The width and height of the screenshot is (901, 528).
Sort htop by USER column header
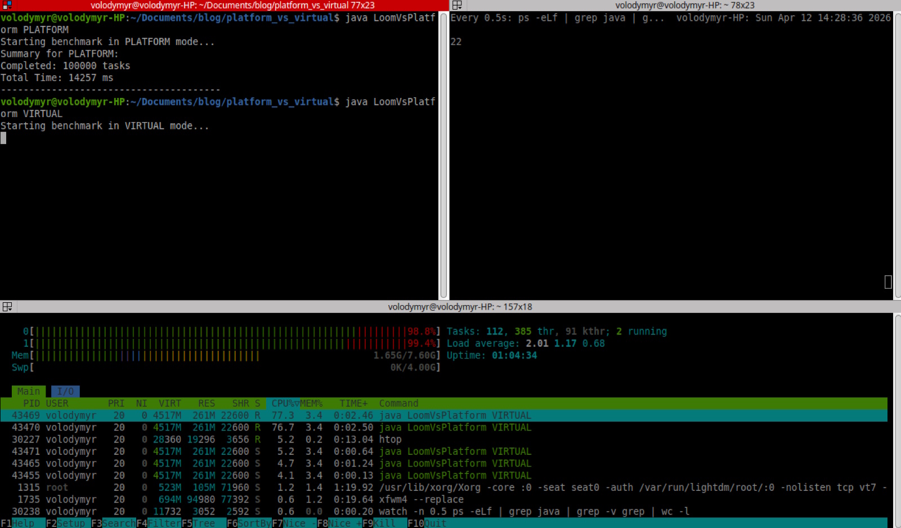[57, 404]
